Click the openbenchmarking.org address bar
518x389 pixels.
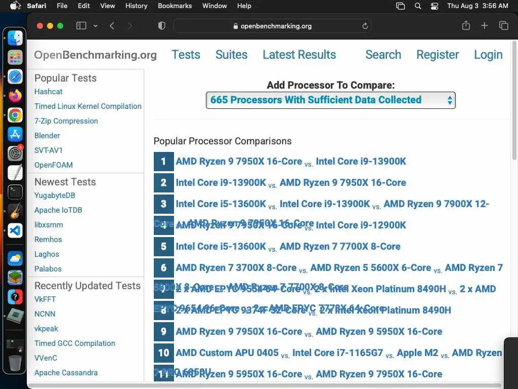[x=272, y=26]
